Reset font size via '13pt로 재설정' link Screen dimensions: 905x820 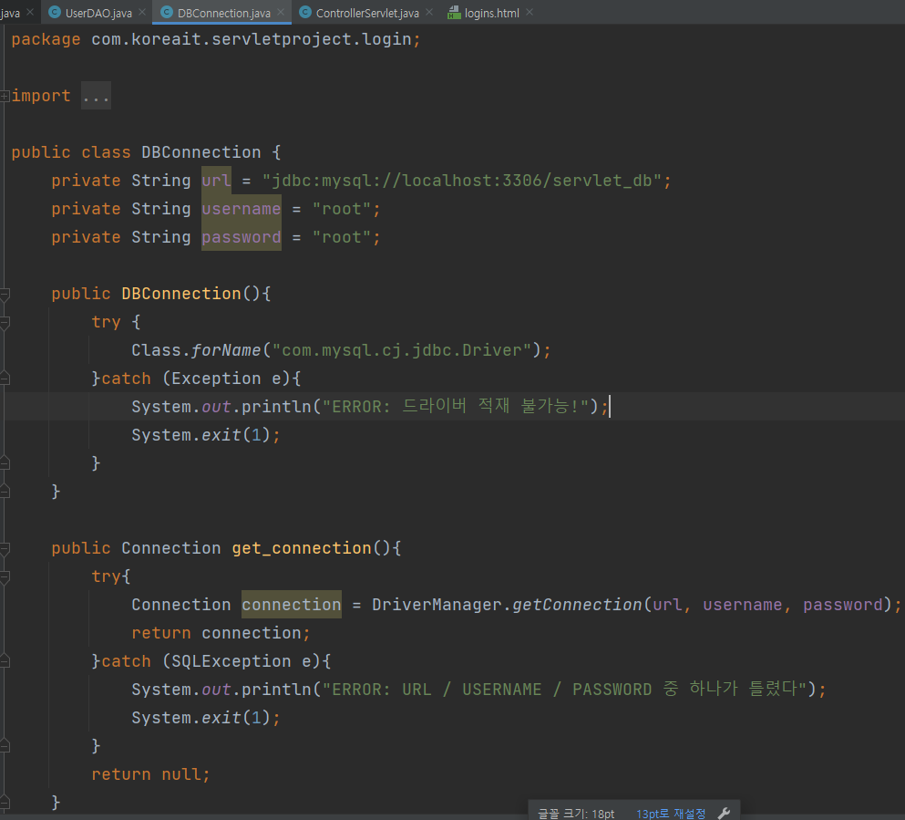pyautogui.click(x=671, y=813)
